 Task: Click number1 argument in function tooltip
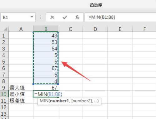pyautogui.click(x=59, y=101)
